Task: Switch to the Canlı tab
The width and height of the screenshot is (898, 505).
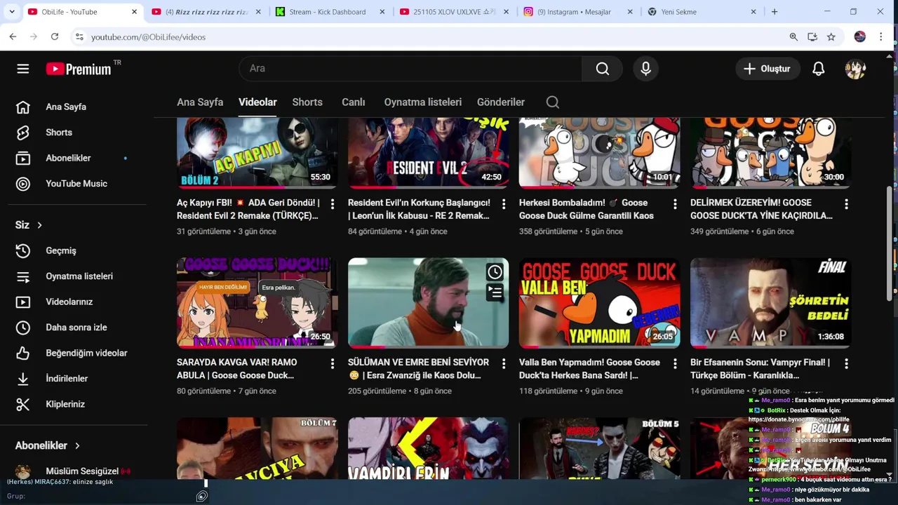Action: (353, 102)
